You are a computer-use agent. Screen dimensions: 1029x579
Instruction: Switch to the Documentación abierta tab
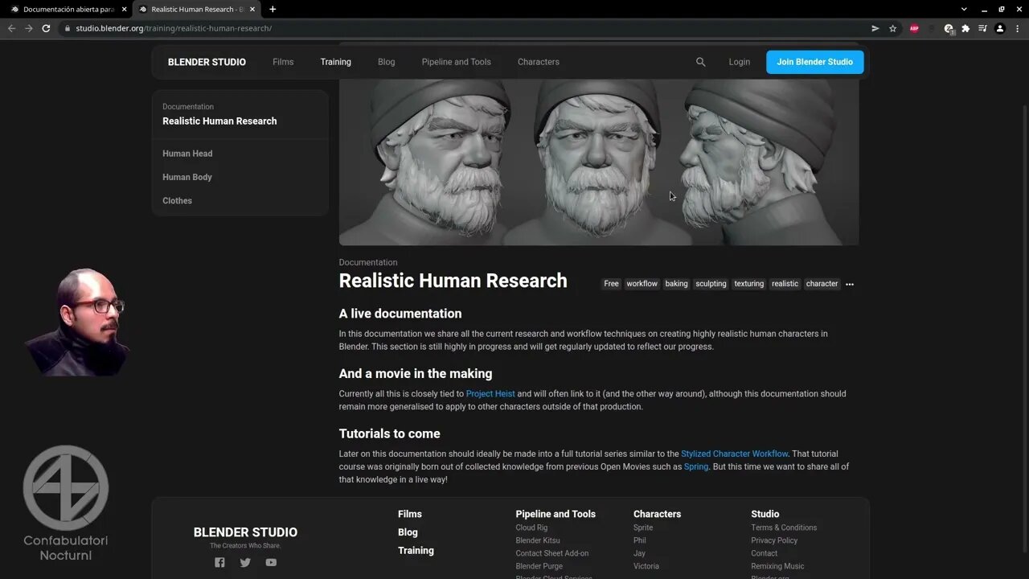(67, 10)
